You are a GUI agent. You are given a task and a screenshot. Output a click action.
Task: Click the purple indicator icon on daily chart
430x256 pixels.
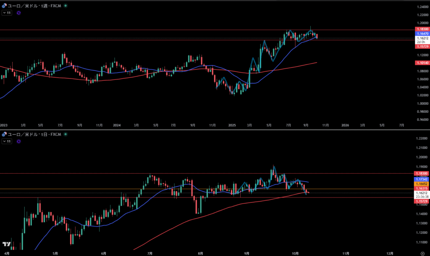click(19, 142)
